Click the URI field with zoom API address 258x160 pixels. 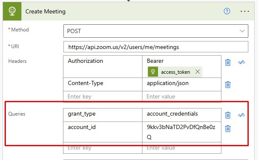155,47
